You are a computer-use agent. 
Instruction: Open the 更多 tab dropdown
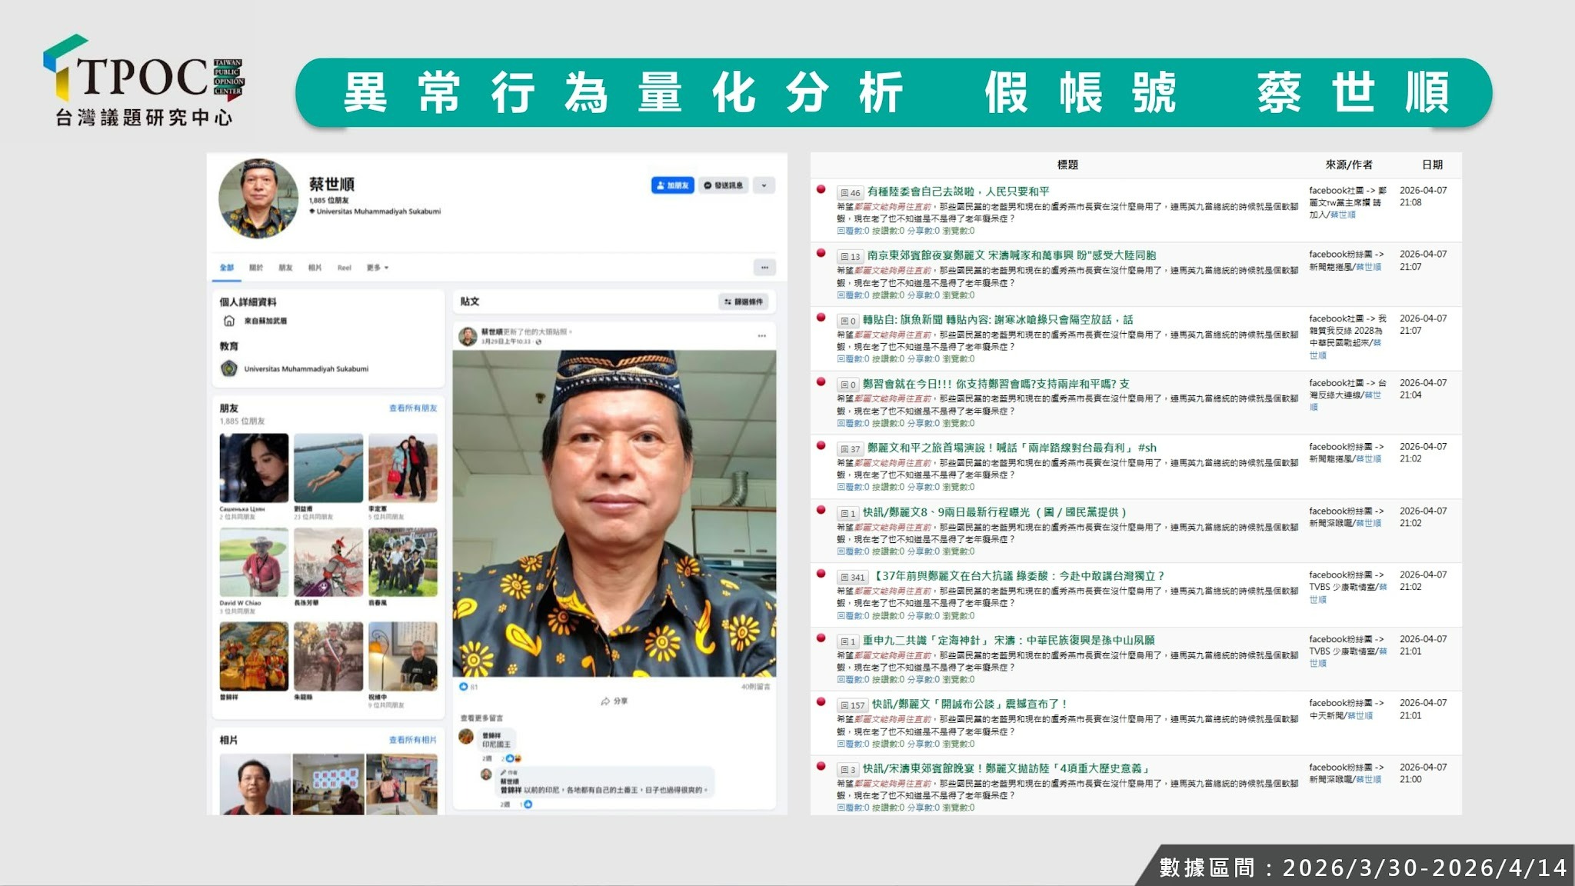(x=377, y=268)
